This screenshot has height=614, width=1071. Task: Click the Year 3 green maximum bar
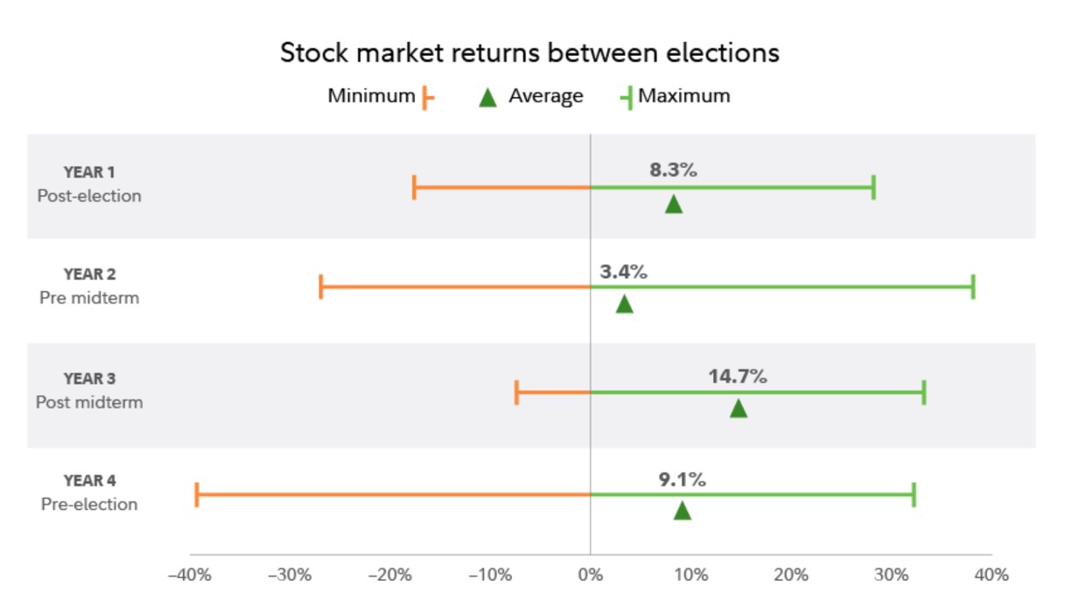[758, 393]
